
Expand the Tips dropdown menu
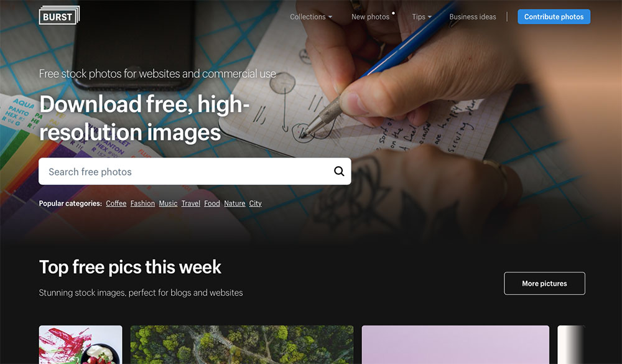422,17
